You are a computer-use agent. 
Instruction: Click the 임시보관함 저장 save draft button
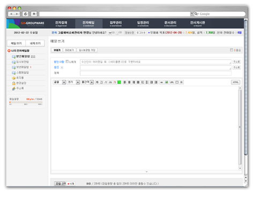pos(87,50)
